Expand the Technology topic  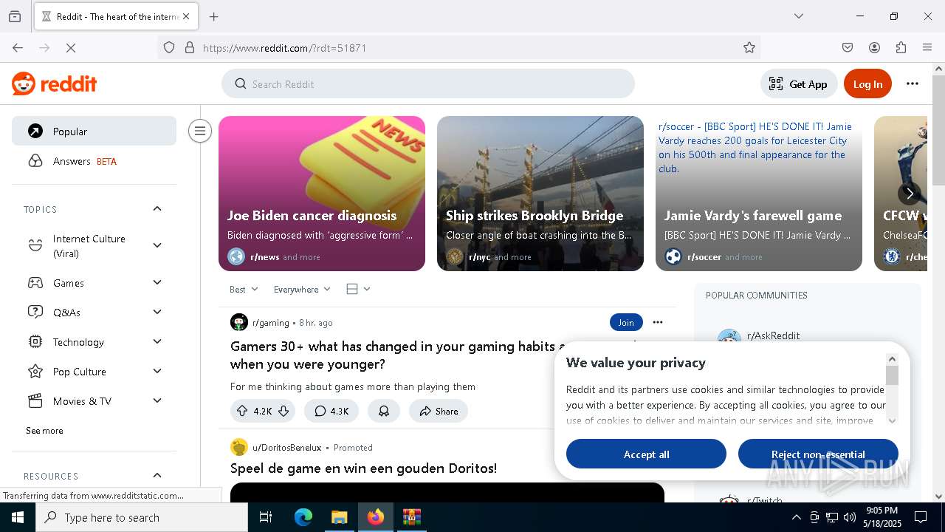pyautogui.click(x=94, y=342)
